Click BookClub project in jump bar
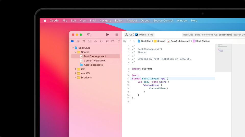This screenshot has height=137, width=245. [144, 41]
